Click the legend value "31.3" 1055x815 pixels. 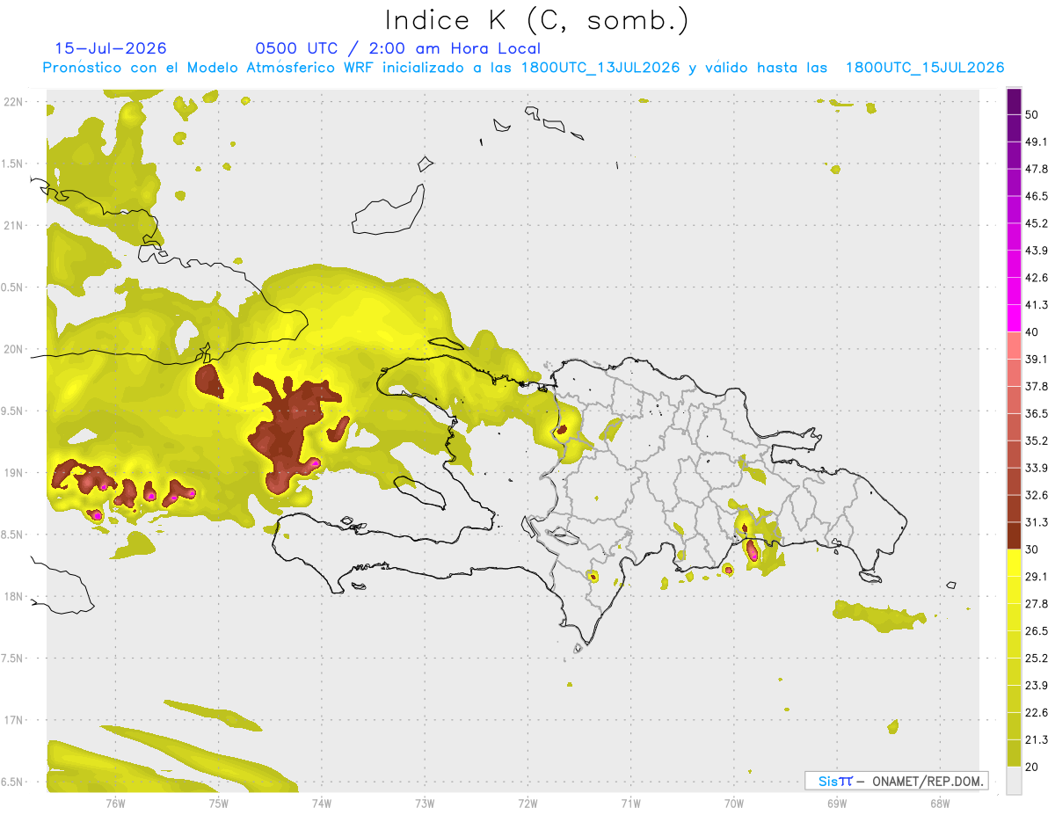pos(1037,522)
